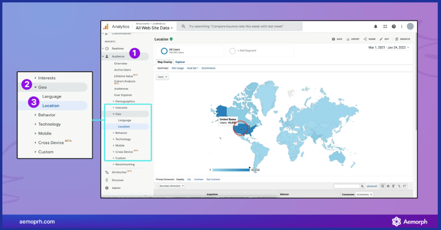
Task: Open the Users metric dropdown above the map
Action: click(x=163, y=77)
